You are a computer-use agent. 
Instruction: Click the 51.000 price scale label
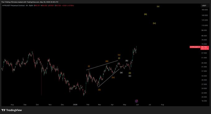204,58
